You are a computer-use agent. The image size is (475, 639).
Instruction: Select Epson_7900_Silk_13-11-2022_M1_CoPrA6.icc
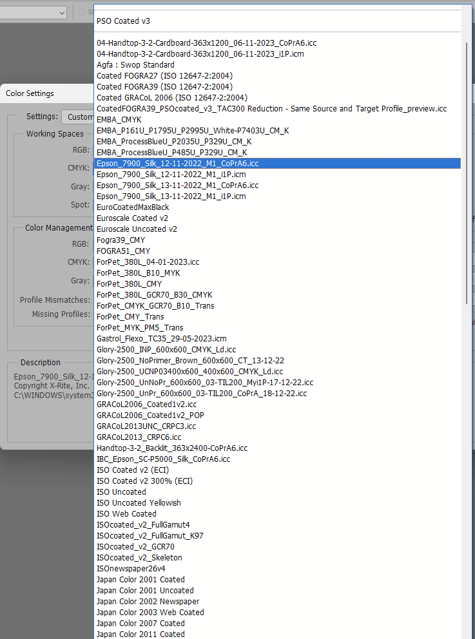pos(277,186)
